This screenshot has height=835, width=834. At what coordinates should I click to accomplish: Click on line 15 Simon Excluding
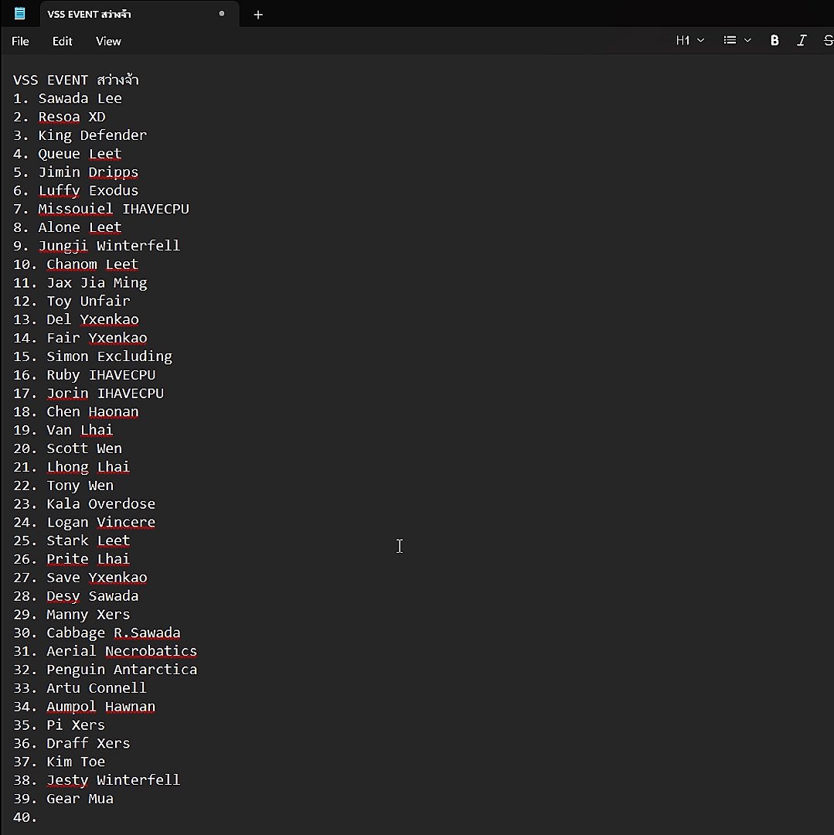tap(94, 356)
